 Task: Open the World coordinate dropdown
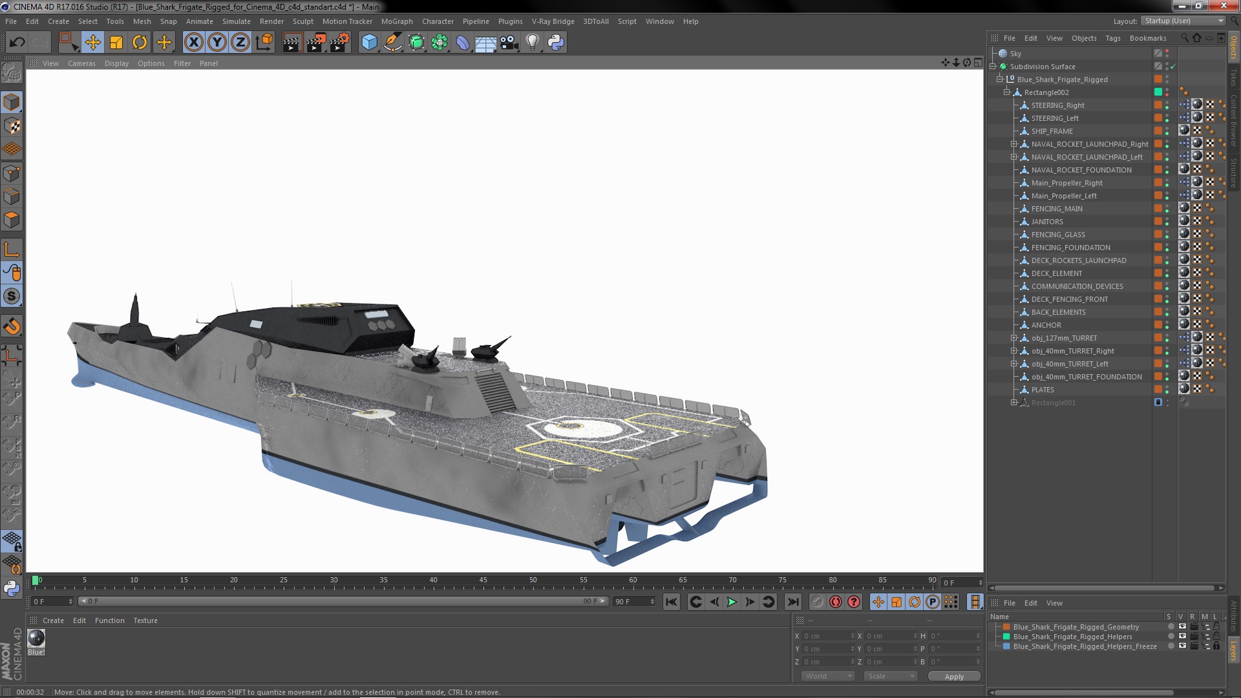[x=828, y=676]
